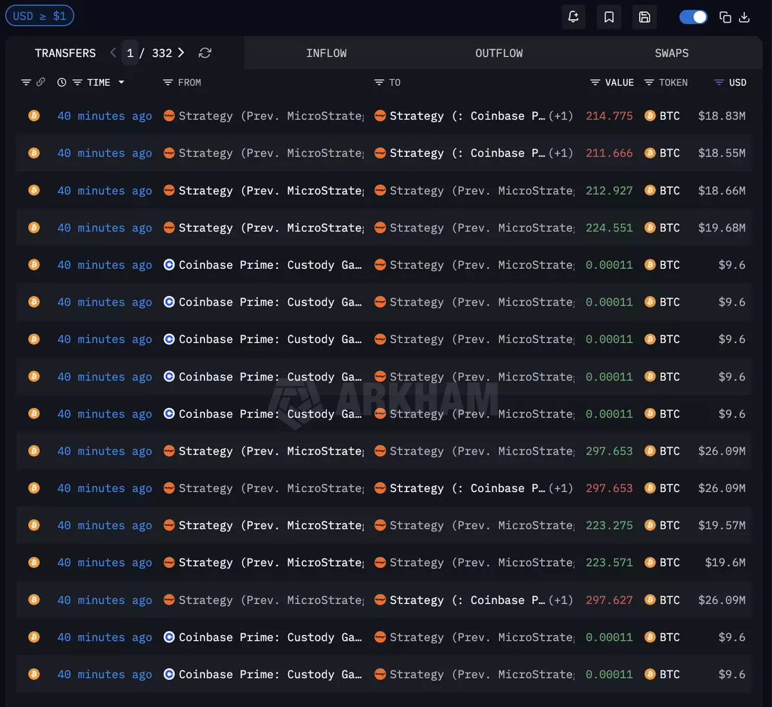772x707 pixels.
Task: Toggle the blue switch in top bar
Action: pyautogui.click(x=693, y=17)
